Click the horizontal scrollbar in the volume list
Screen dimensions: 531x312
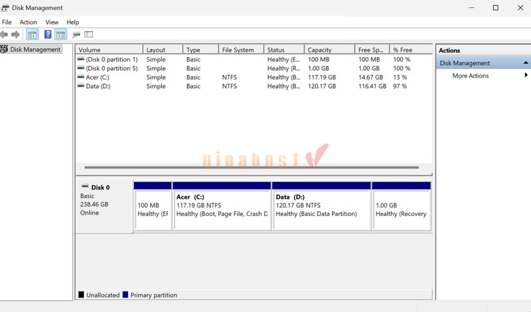point(252,167)
